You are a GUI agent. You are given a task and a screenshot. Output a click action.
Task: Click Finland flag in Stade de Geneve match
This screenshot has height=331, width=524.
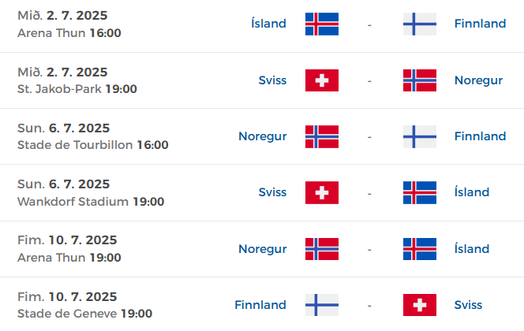coord(322,305)
